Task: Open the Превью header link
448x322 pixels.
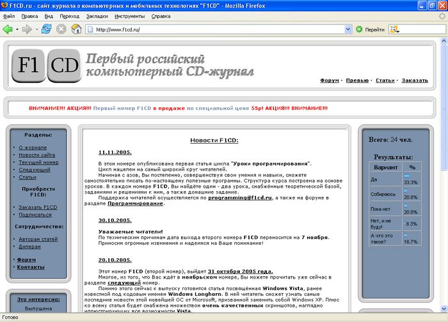Action: pyautogui.click(x=357, y=80)
